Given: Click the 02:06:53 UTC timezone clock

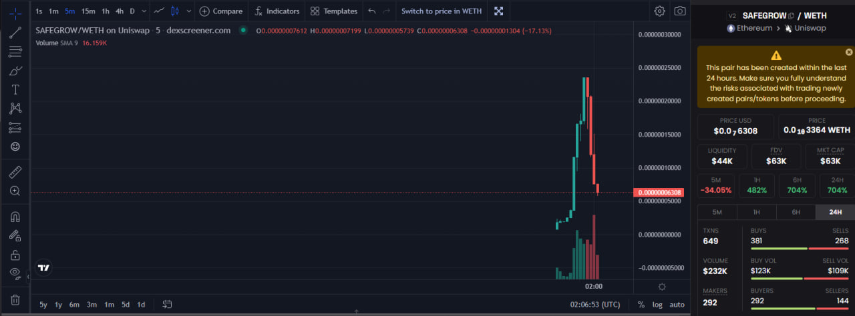Looking at the screenshot, I should (594, 305).
